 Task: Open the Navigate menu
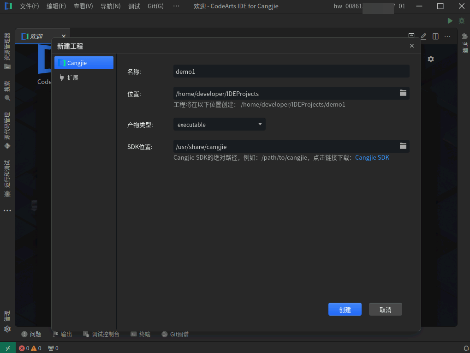coord(110,6)
